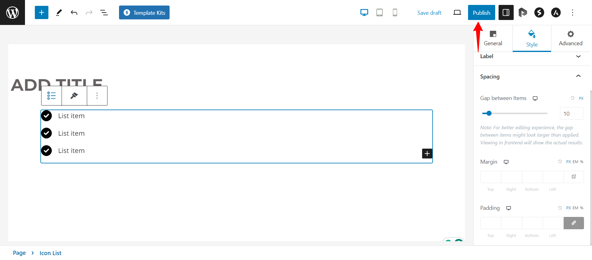Switch to the General tab
Viewport: 592px width, 260px height.
(493, 38)
